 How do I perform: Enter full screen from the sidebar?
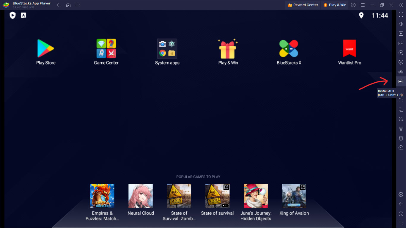coord(401,15)
